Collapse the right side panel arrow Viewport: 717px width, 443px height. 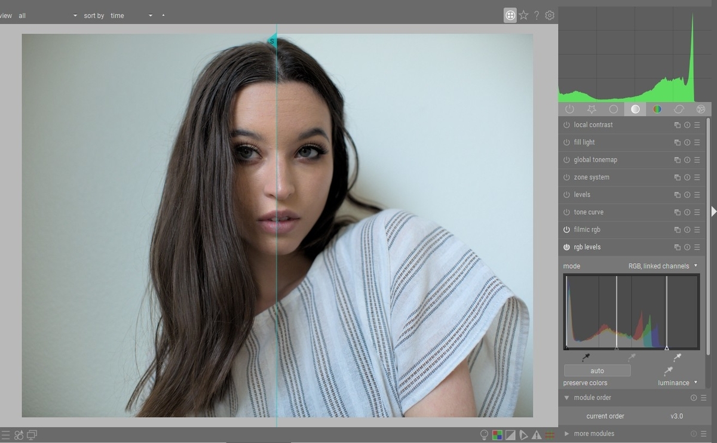coord(713,211)
